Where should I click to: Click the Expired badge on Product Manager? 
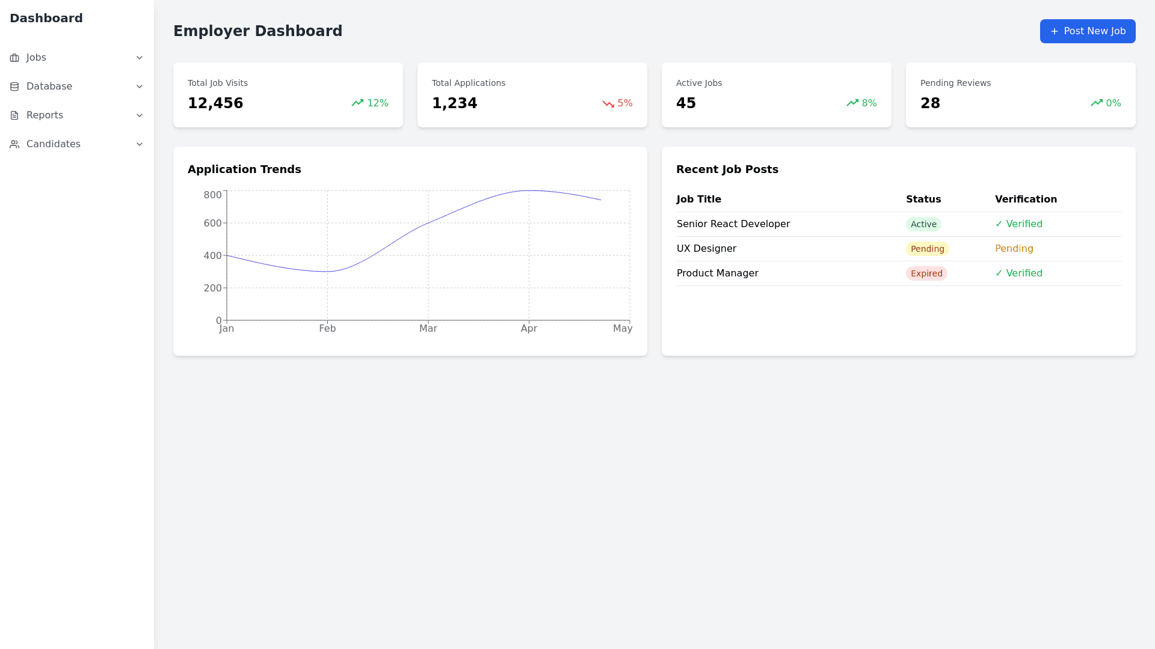[x=926, y=273]
